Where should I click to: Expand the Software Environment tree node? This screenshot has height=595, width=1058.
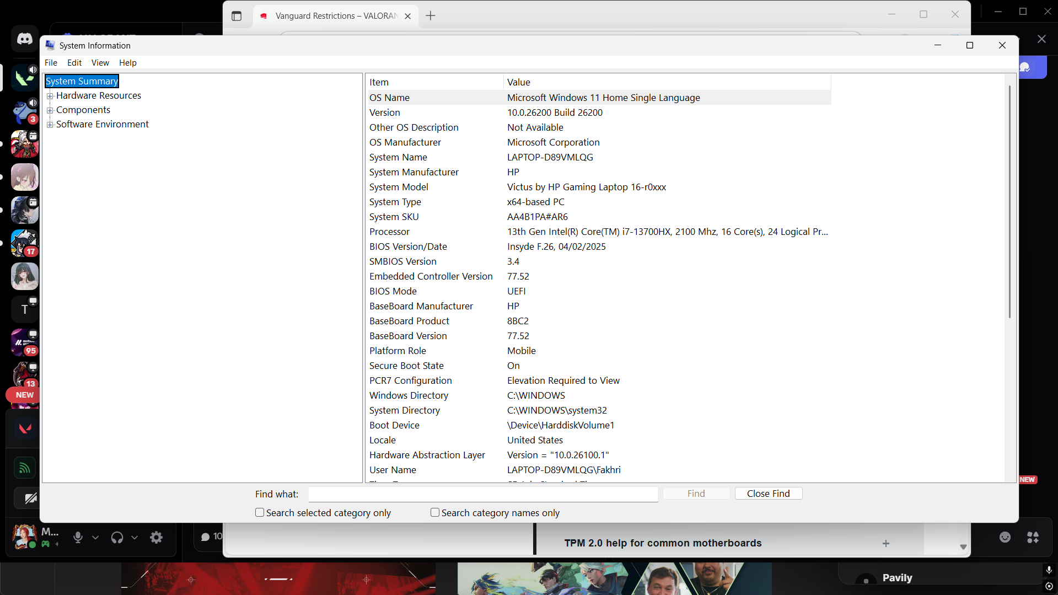click(50, 125)
